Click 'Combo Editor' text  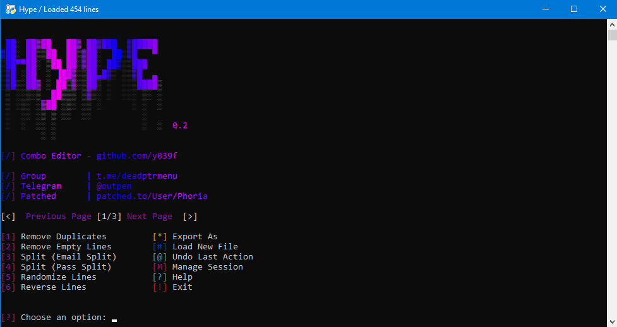pyautogui.click(x=51, y=156)
